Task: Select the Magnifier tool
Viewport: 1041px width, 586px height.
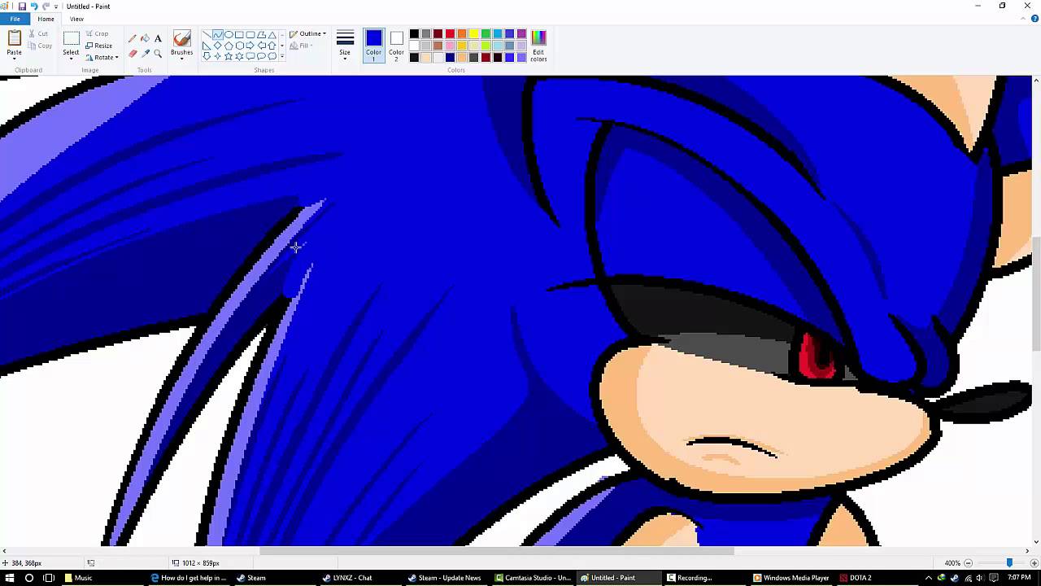Action: pos(158,54)
